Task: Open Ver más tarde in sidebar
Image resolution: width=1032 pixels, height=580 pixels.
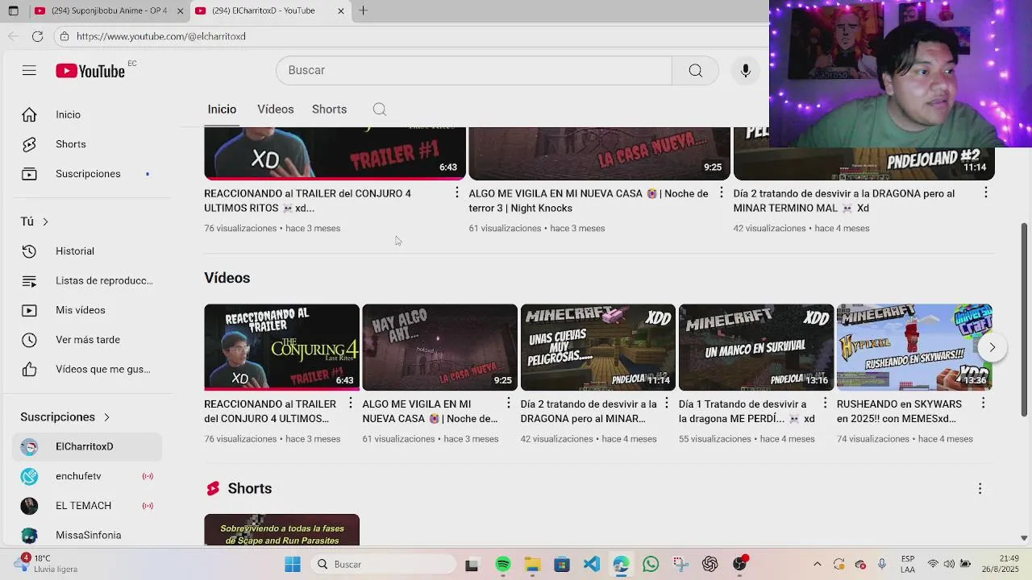Action: [x=87, y=340]
